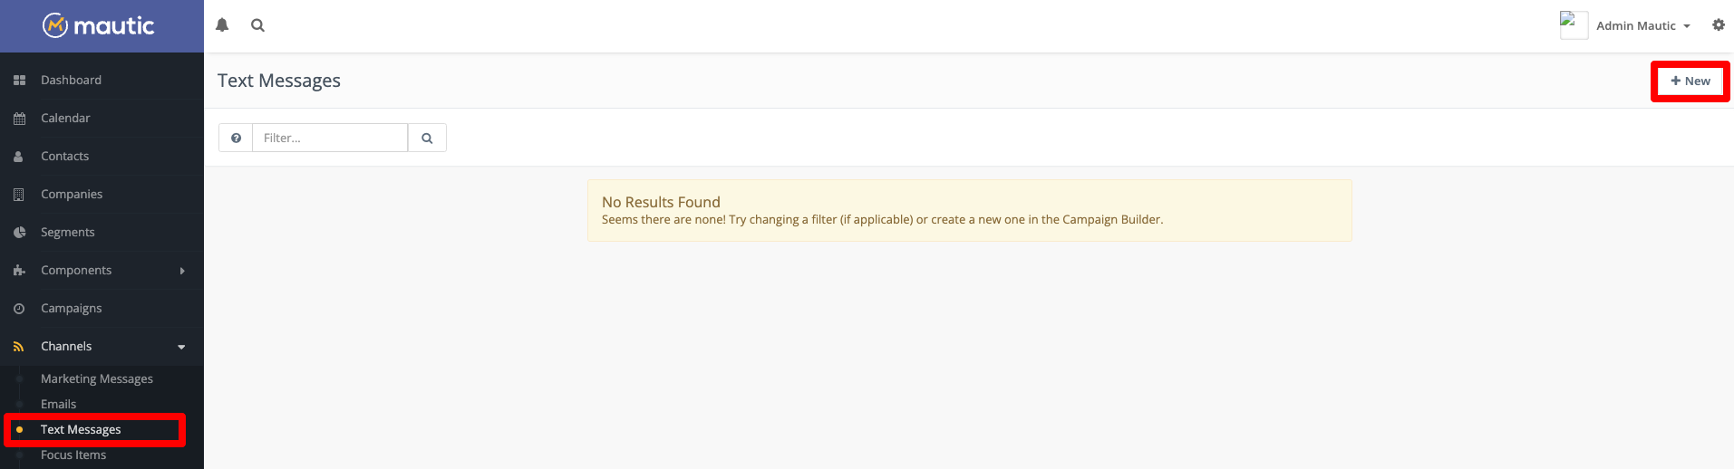Image resolution: width=1734 pixels, height=469 pixels.
Task: Navigate to Emails under Channels
Action: (58, 405)
